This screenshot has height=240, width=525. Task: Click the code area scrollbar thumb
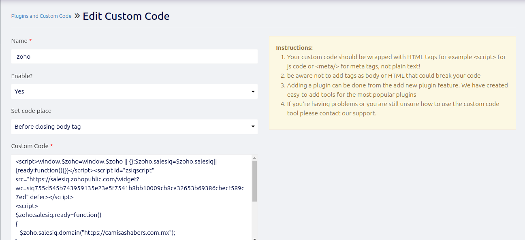pos(254,181)
